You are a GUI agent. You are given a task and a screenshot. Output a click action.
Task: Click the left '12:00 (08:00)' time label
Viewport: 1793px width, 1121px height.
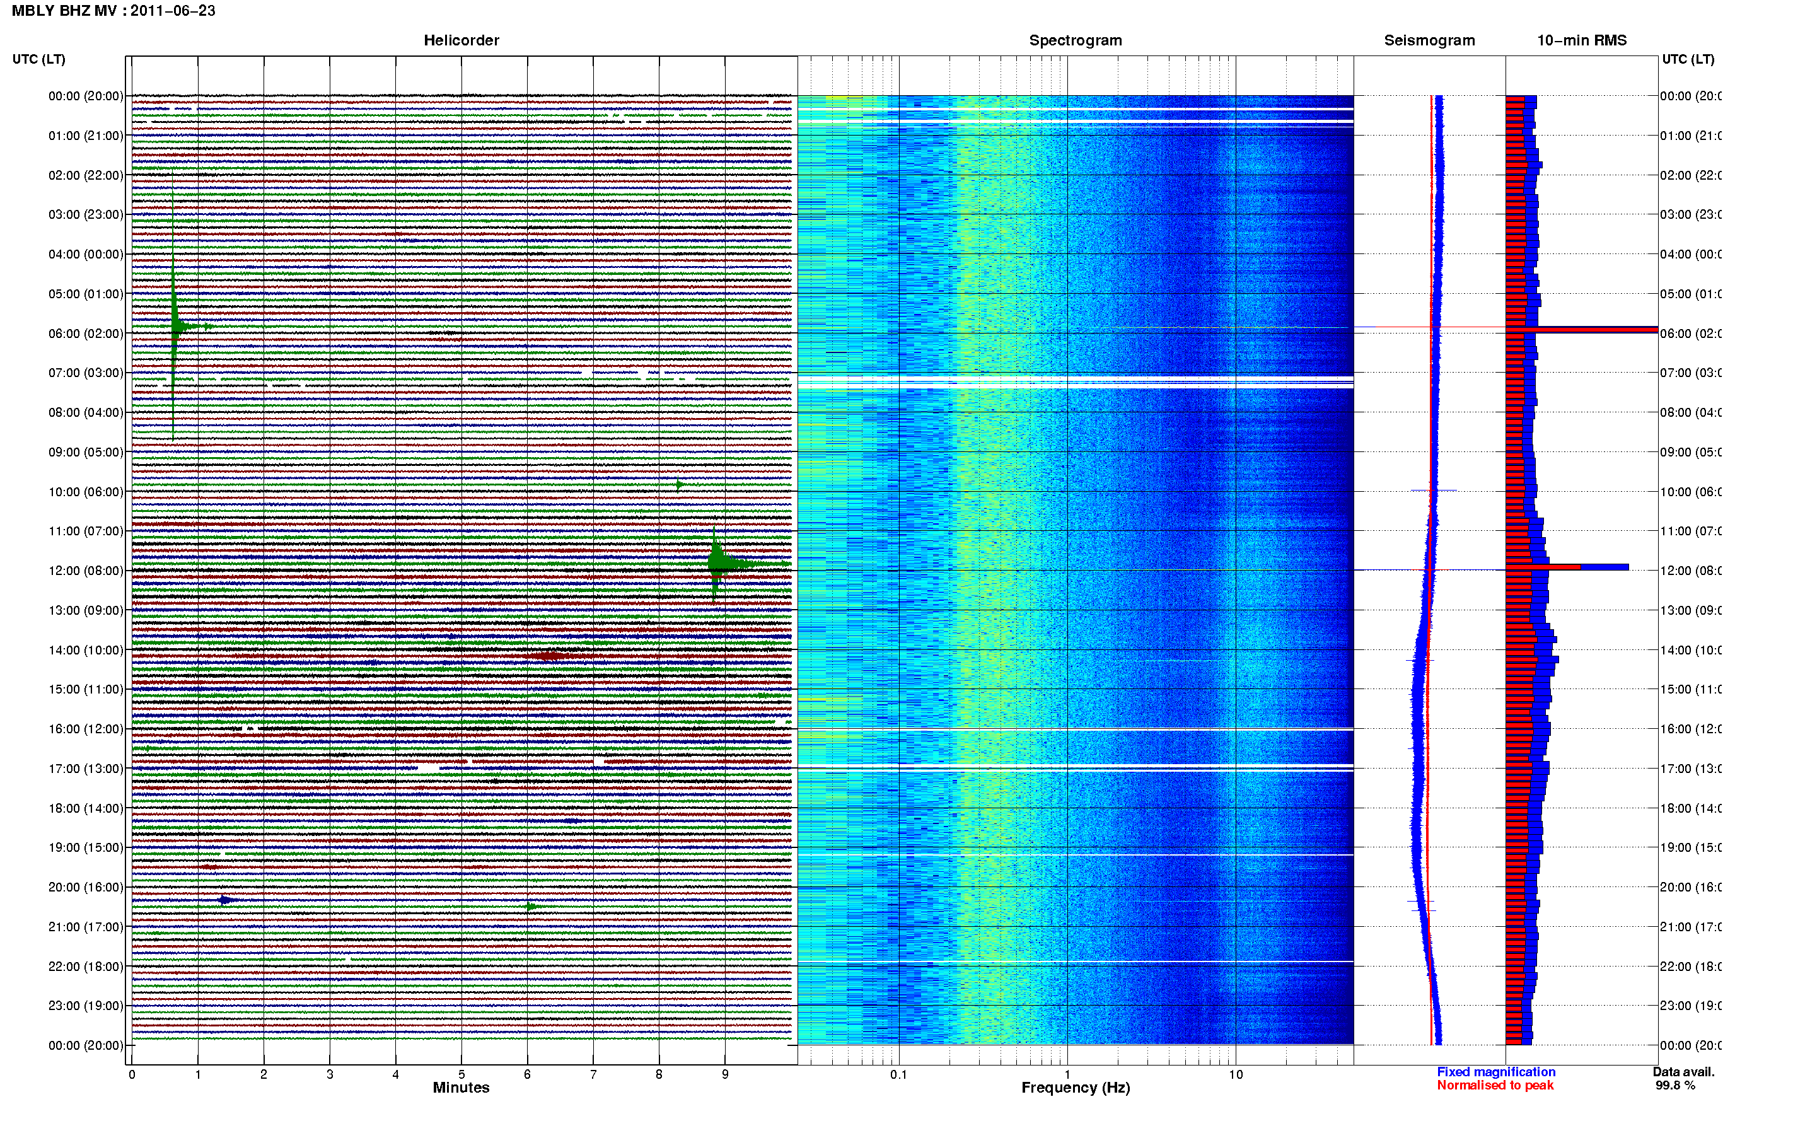(x=86, y=570)
